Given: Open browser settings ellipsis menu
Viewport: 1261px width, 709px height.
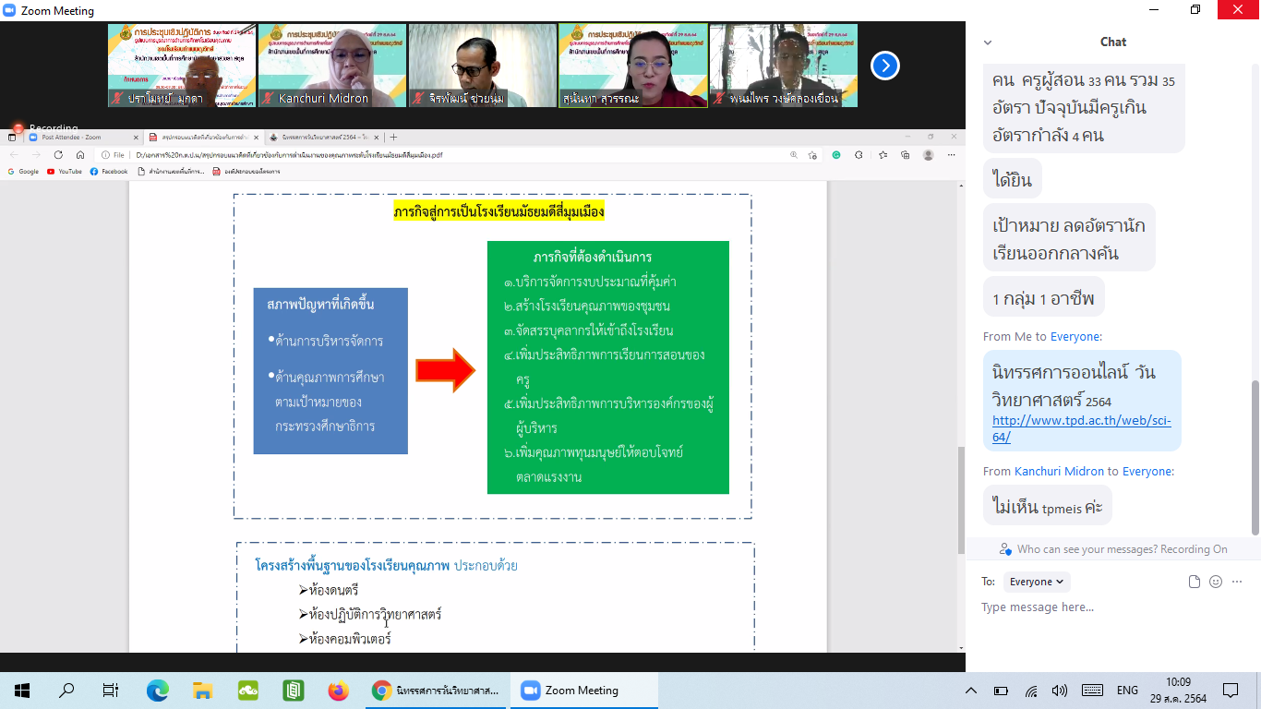Looking at the screenshot, I should point(951,155).
